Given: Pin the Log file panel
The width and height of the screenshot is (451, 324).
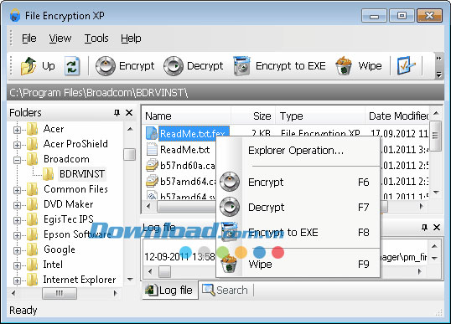Looking at the screenshot, I should click(424, 228).
